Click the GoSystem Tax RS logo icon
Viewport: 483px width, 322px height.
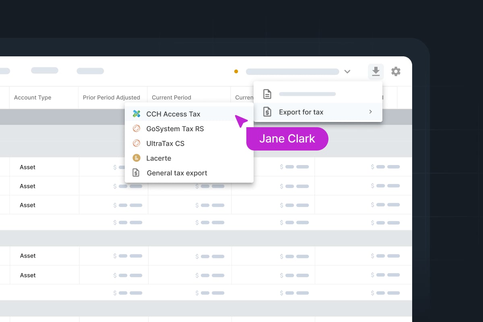(136, 129)
